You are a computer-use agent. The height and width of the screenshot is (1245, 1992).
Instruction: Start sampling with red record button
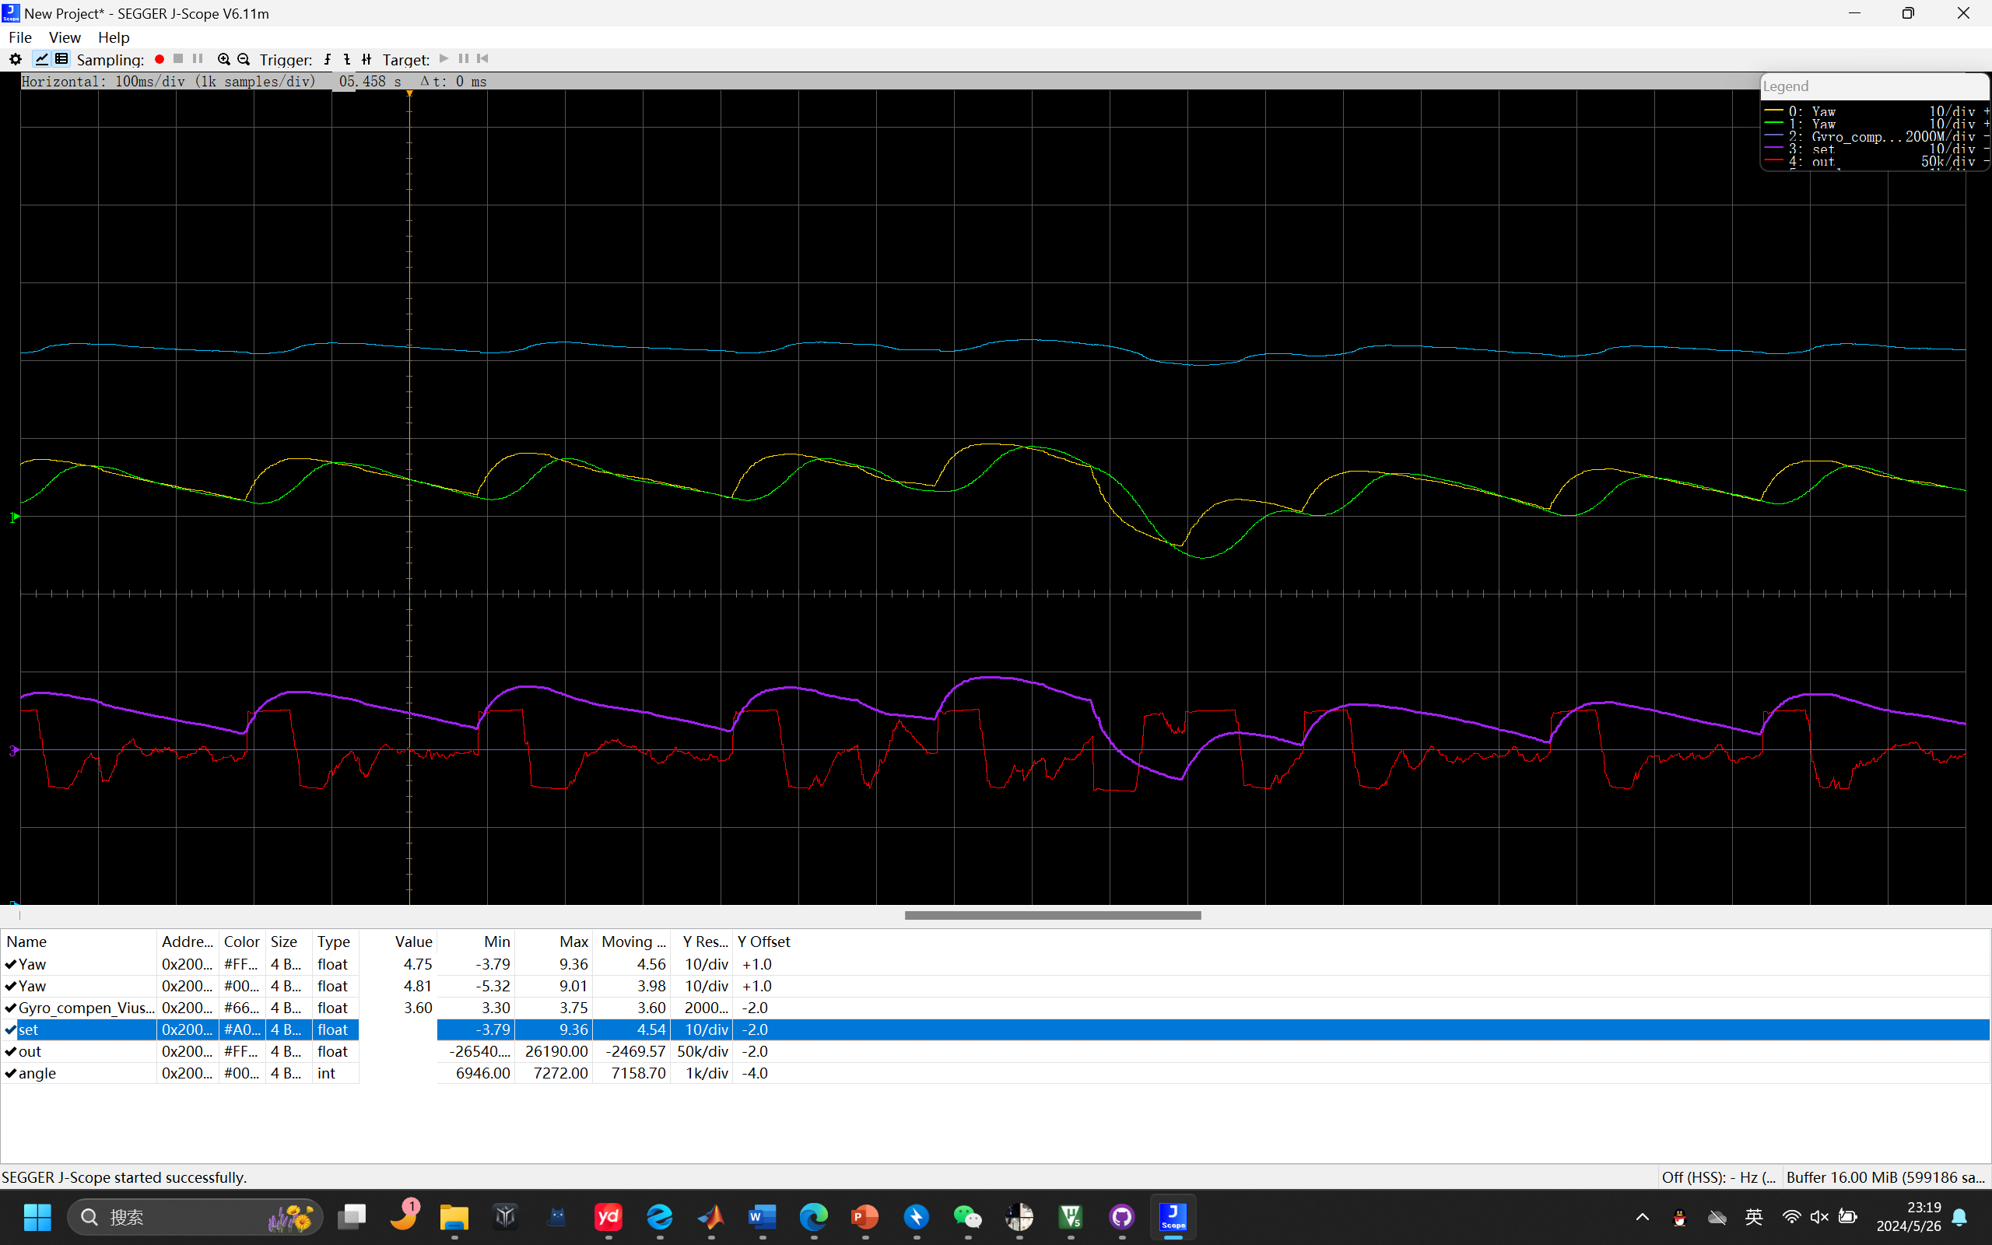pos(160,59)
